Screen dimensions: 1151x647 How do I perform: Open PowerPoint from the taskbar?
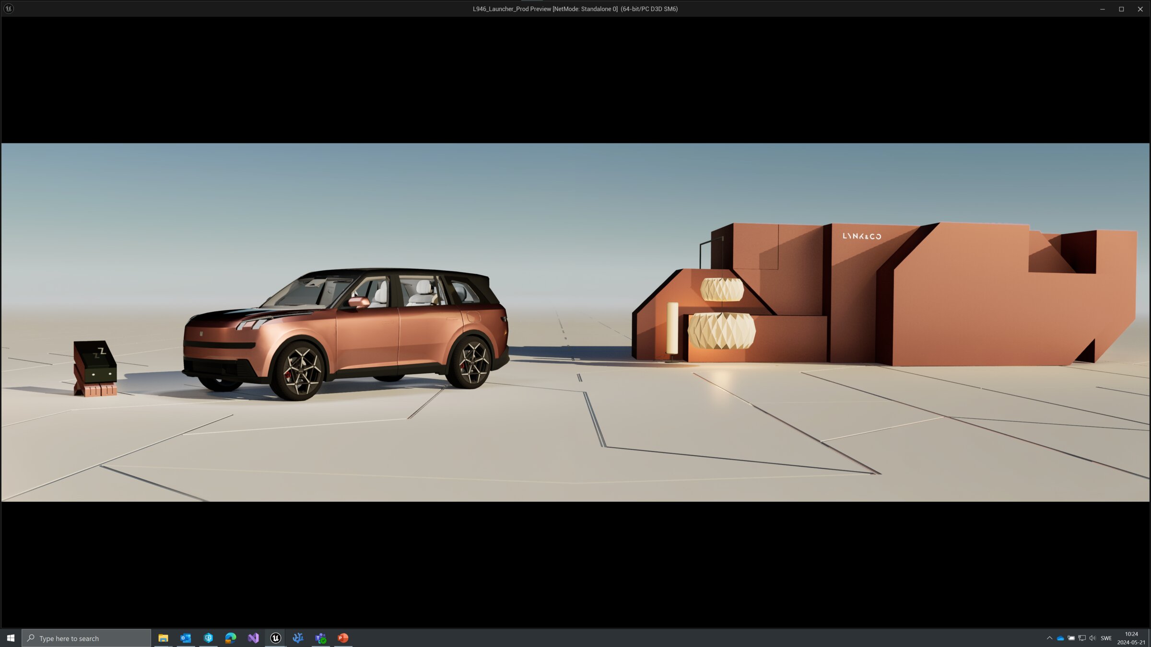[343, 638]
